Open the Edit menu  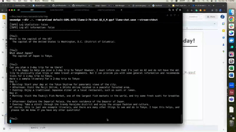(x=19, y=1)
